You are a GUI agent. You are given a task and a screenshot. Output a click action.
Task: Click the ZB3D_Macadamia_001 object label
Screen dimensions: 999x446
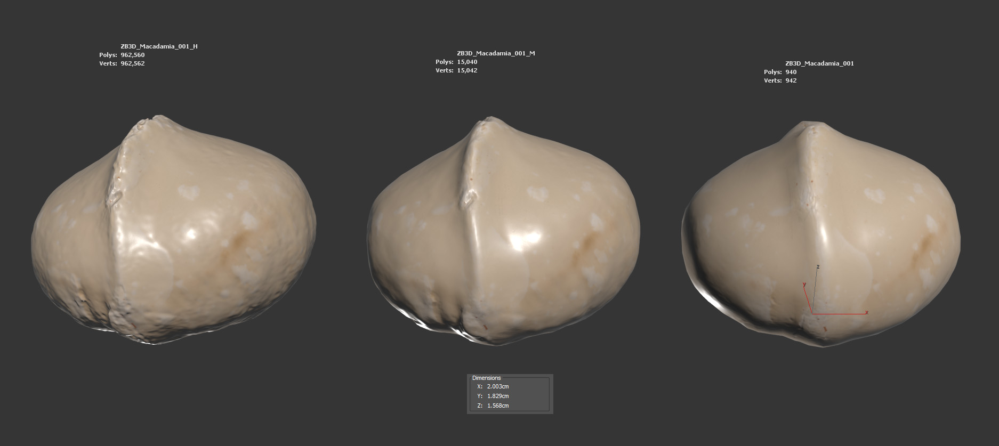[x=819, y=63]
